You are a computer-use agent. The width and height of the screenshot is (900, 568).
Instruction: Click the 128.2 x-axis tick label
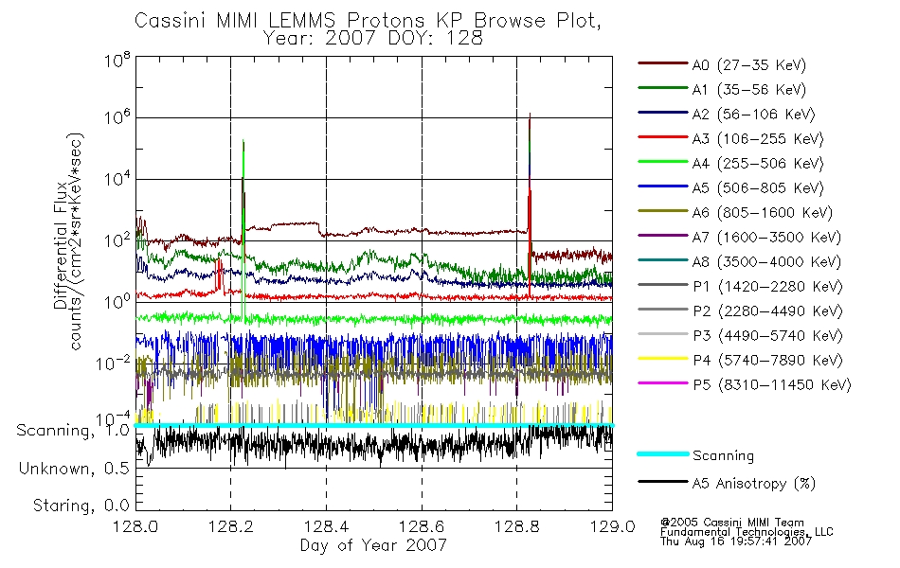231,526
